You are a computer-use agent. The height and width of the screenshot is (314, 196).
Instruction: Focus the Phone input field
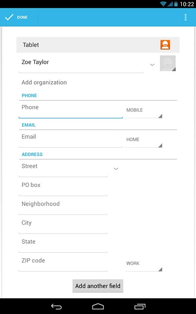71,110
